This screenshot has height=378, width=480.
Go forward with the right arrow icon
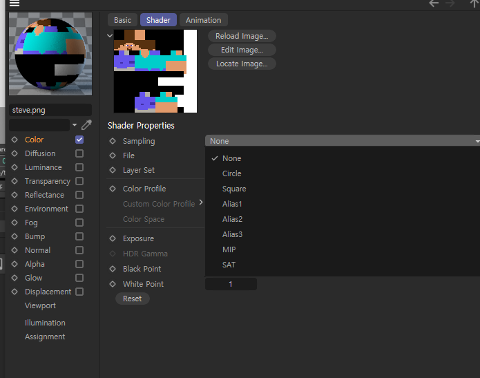tap(450, 3)
